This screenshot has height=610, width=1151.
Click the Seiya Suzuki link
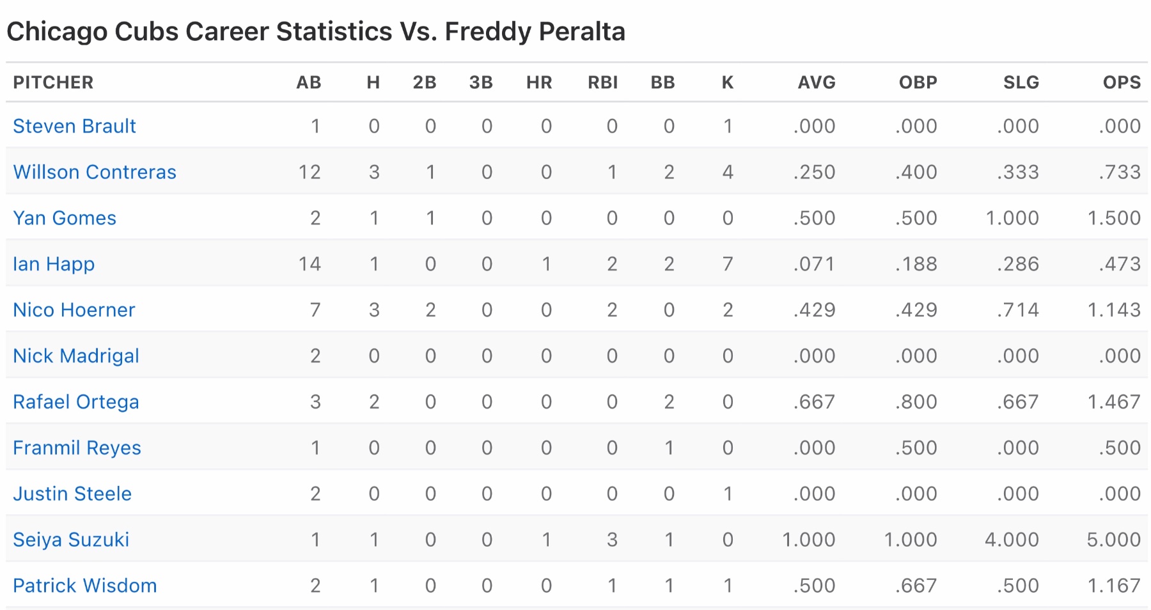point(71,540)
